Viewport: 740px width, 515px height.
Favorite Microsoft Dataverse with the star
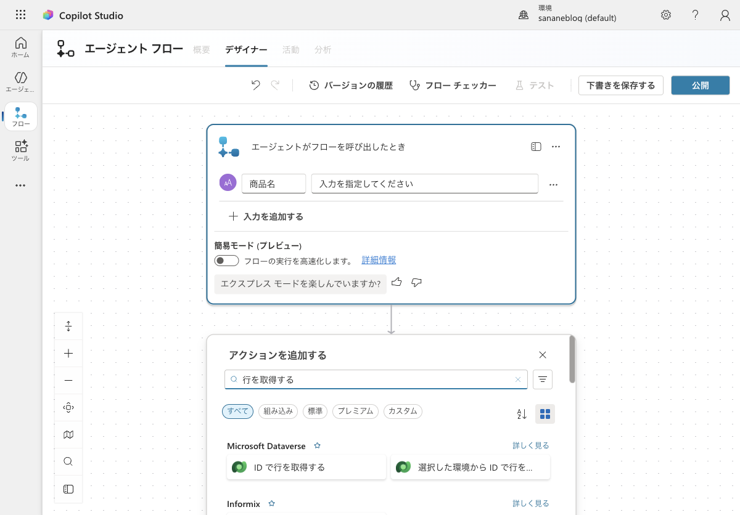coord(318,445)
